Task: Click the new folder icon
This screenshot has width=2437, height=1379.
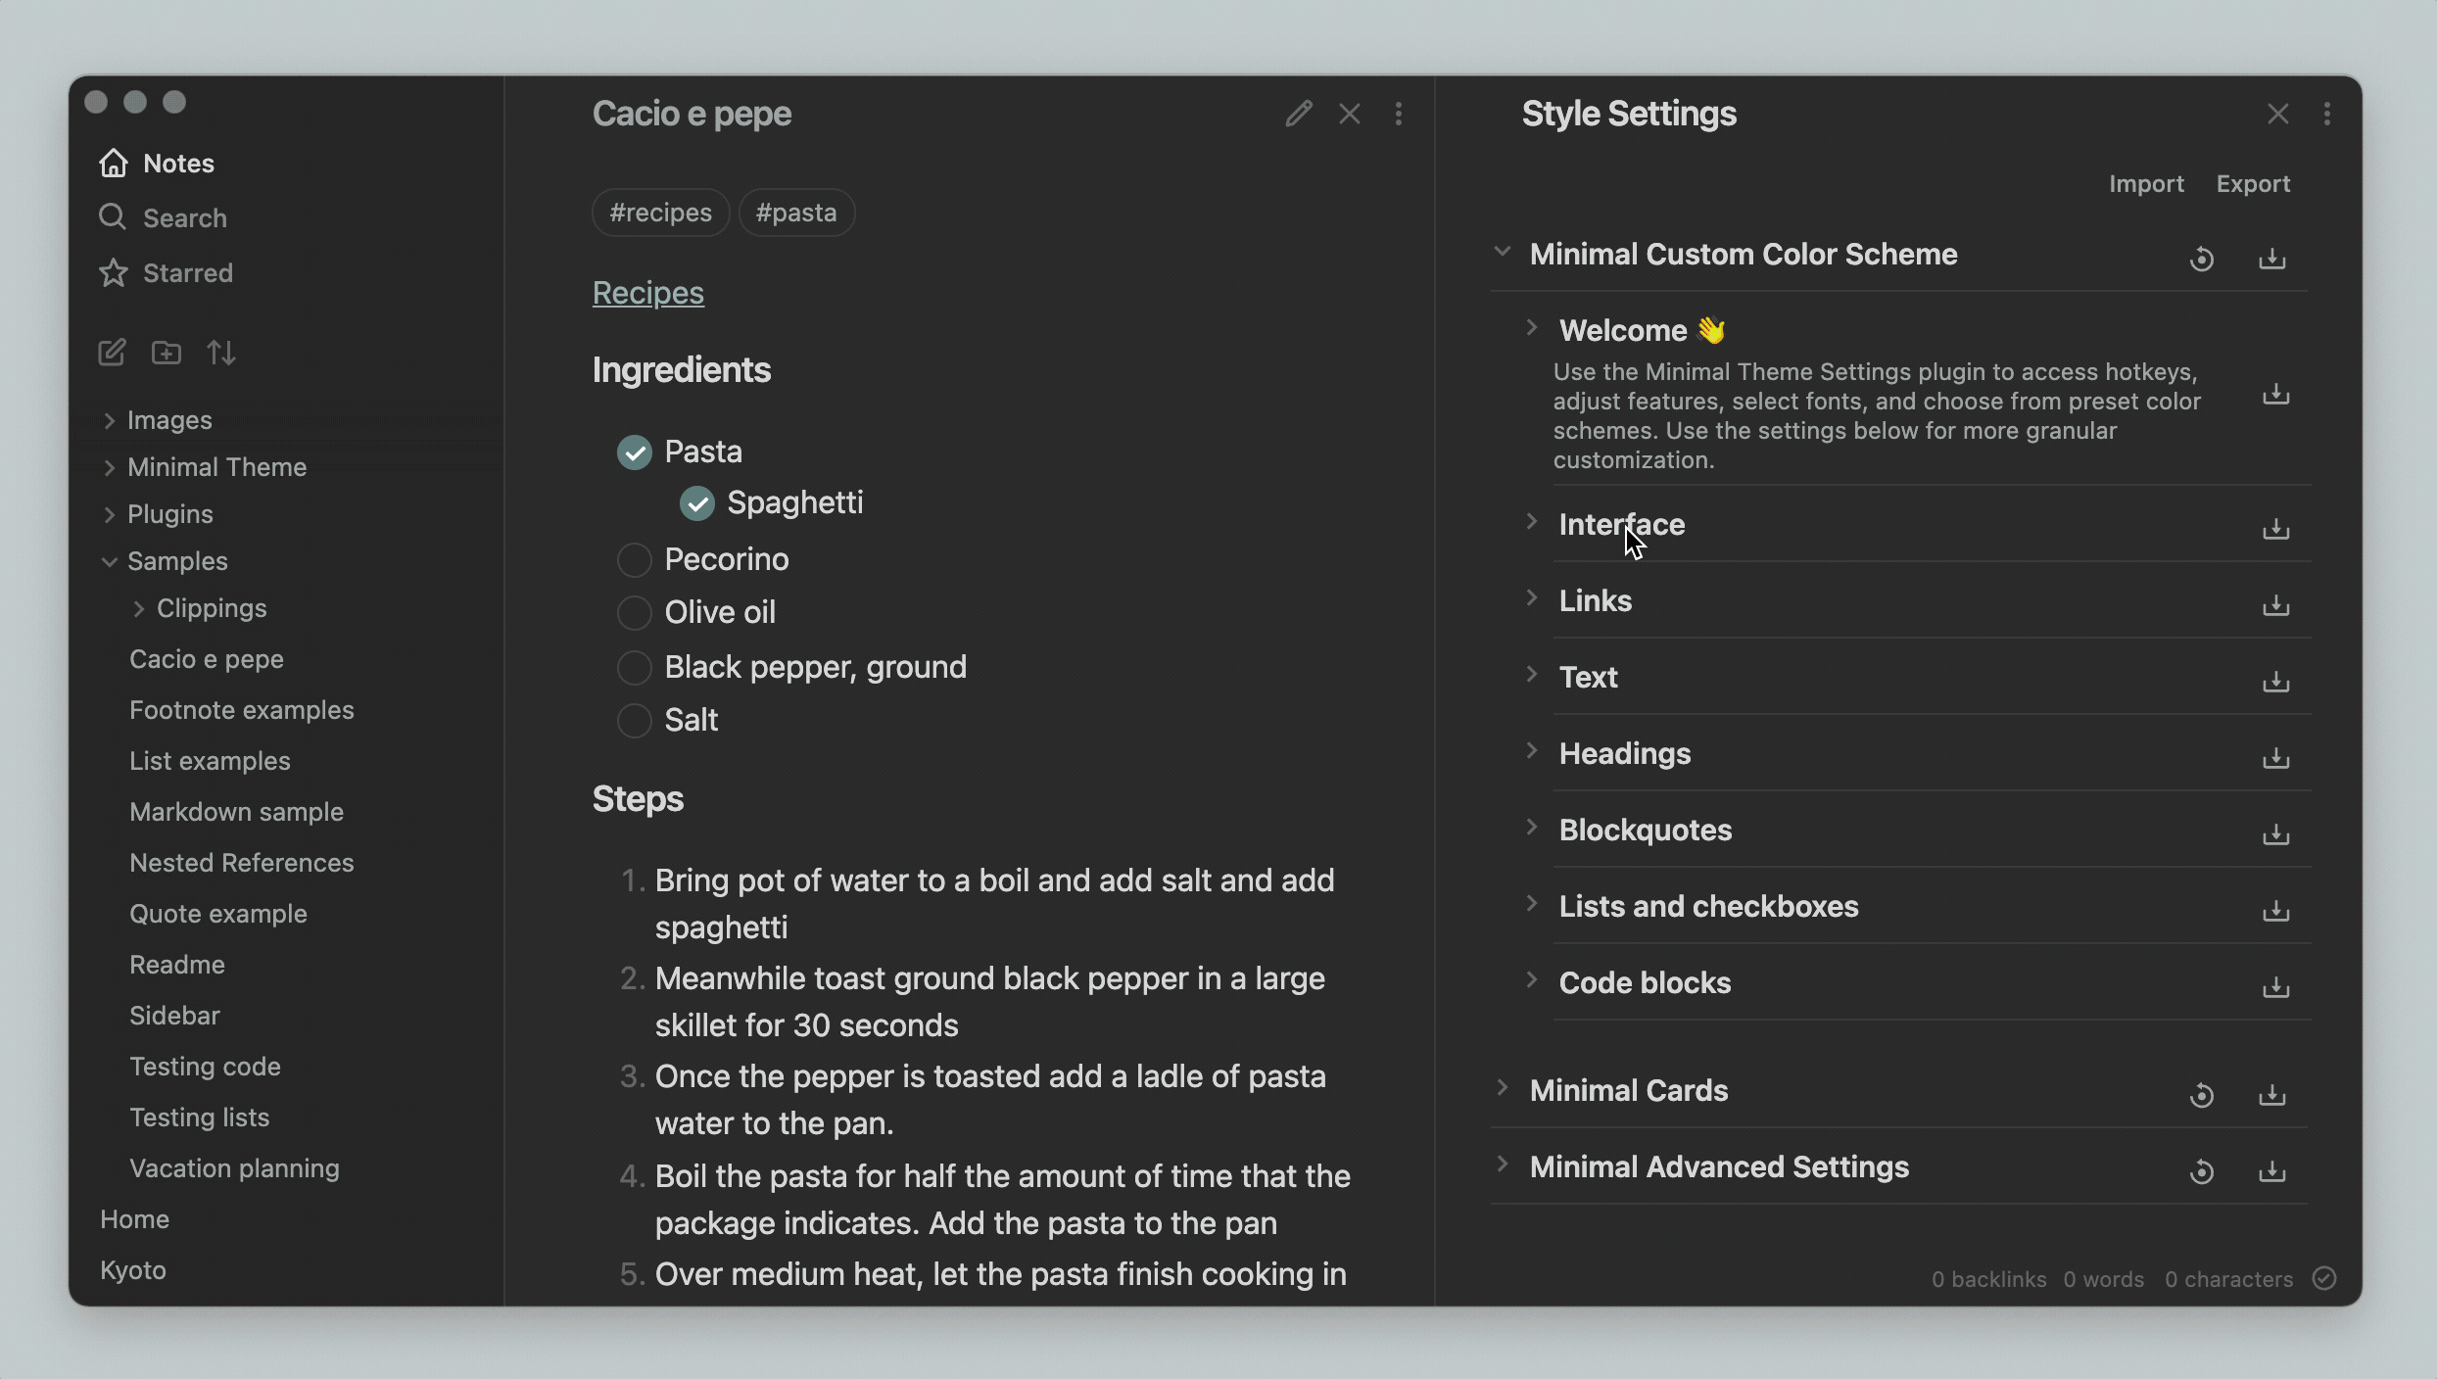Action: 167,353
